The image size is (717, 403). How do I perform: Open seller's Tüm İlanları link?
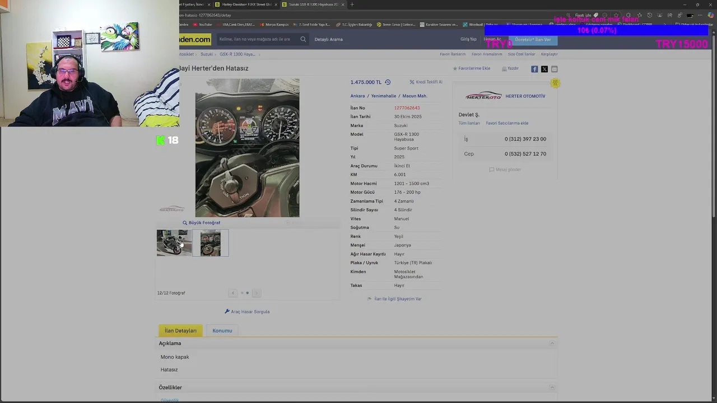[469, 123]
